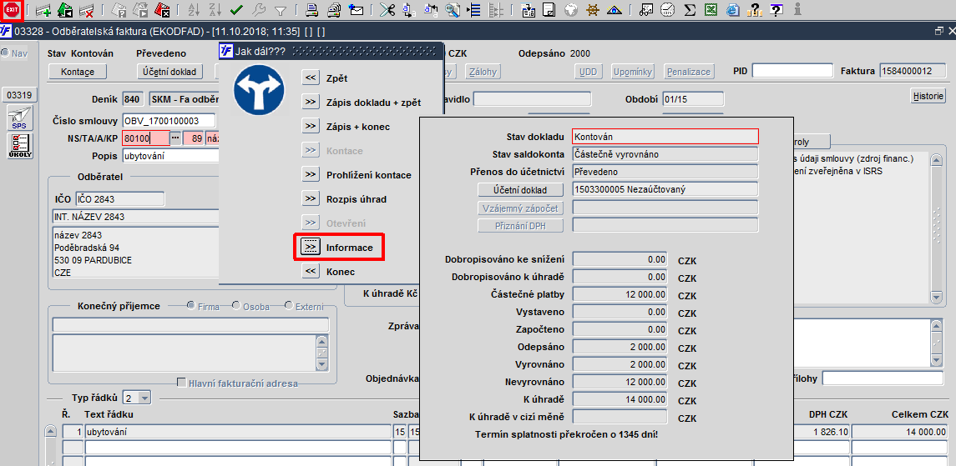Click the Číslo smlouvy field OBV_1700100003
The width and height of the screenshot is (956, 466).
(169, 120)
